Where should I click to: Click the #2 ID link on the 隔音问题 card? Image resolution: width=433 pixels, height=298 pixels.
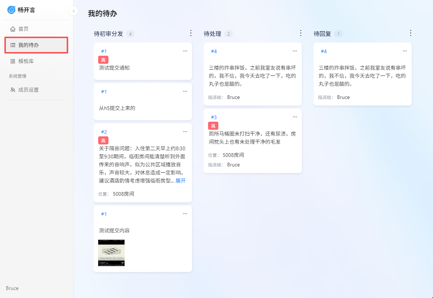[x=104, y=132]
